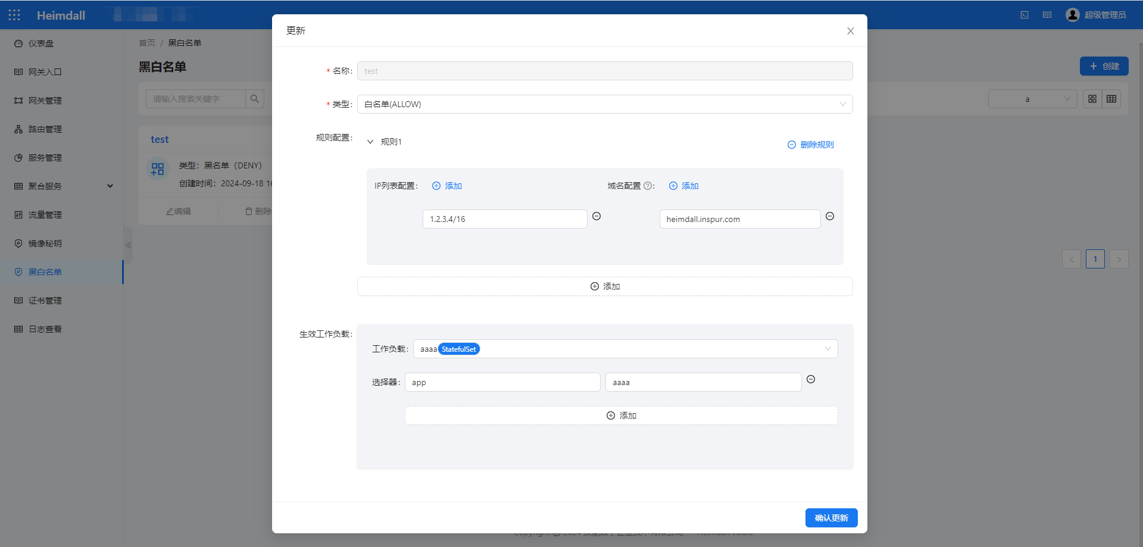Edit the selector key field containing app
This screenshot has height=547, width=1143.
coord(502,382)
